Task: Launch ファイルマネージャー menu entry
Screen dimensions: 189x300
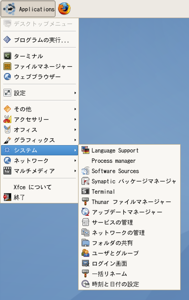Action: click(x=39, y=66)
